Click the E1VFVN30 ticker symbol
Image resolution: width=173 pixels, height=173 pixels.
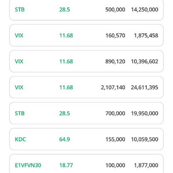[x=28, y=165]
